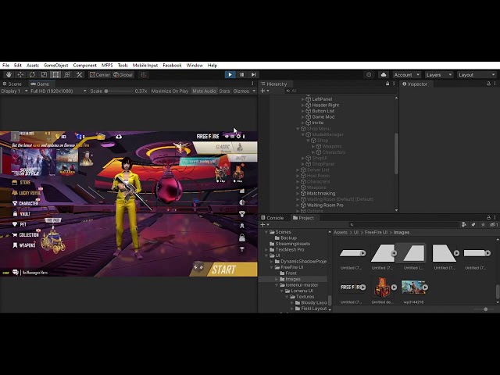
Task: Click the Pause button
Action: [x=241, y=75]
